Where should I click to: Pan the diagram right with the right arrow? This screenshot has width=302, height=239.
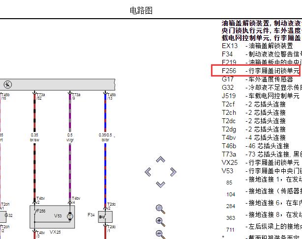click(x=173, y=172)
